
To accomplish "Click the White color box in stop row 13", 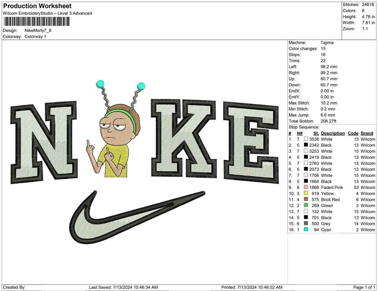I will pyautogui.click(x=305, y=212).
